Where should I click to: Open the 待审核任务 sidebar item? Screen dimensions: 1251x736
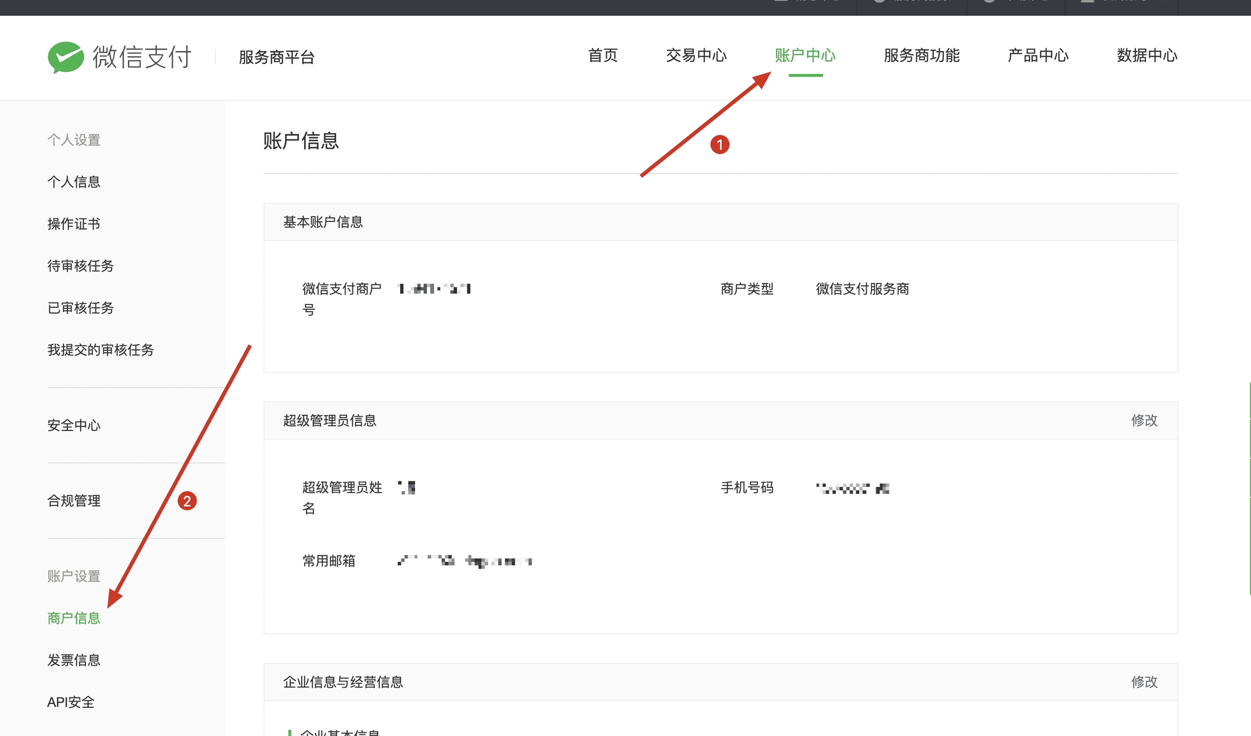(80, 266)
